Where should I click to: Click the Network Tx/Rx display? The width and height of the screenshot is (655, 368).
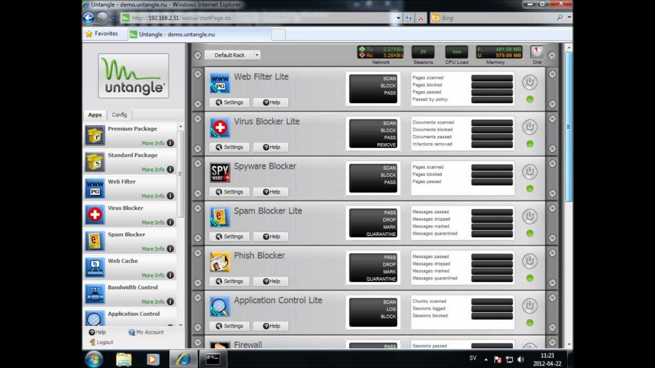pos(380,52)
